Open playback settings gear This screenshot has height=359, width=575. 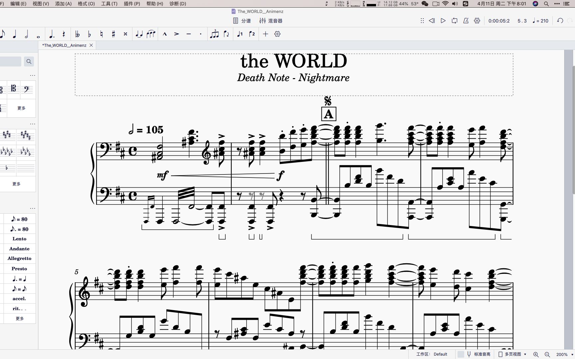(477, 21)
